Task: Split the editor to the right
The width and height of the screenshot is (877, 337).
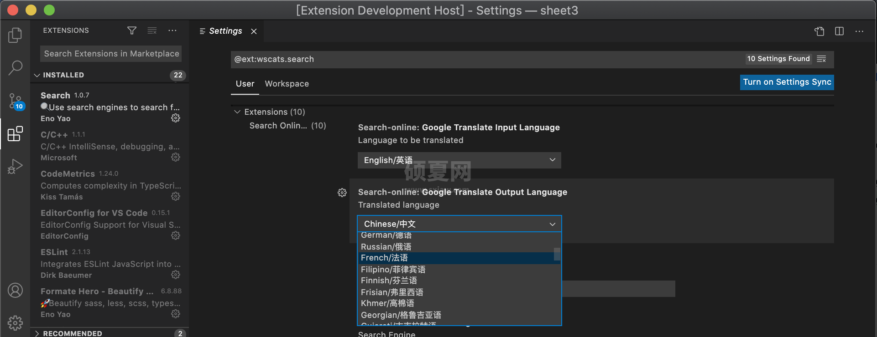Action: [x=839, y=31]
